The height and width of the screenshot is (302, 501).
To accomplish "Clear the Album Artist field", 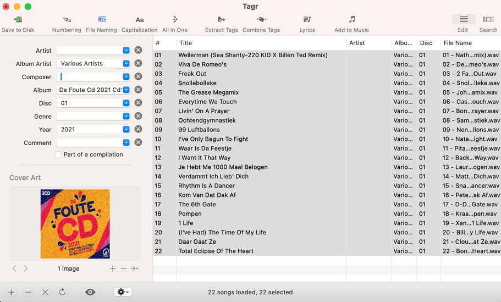I will 138,63.
